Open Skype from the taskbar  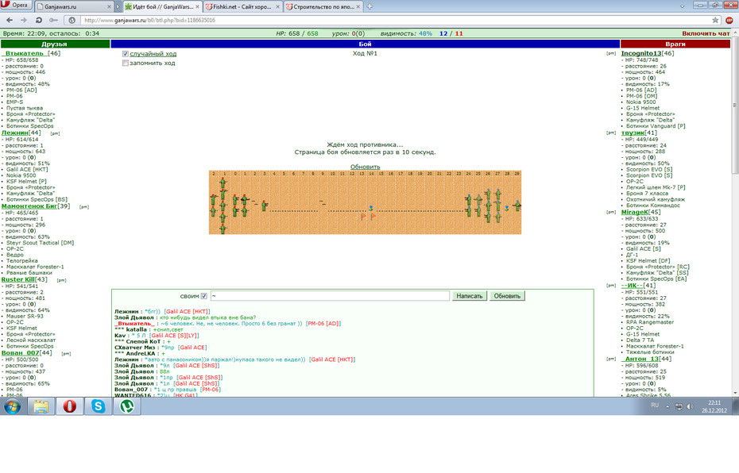point(98,406)
